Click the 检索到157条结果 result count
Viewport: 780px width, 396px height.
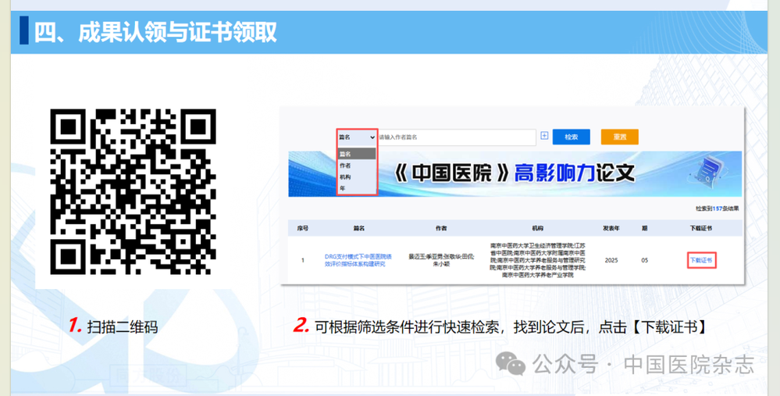[x=717, y=209]
